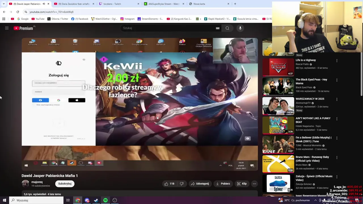Open options menu for Zaluzja - Śpiwór
Viewport: 363px width, 204px height.
coord(337,177)
